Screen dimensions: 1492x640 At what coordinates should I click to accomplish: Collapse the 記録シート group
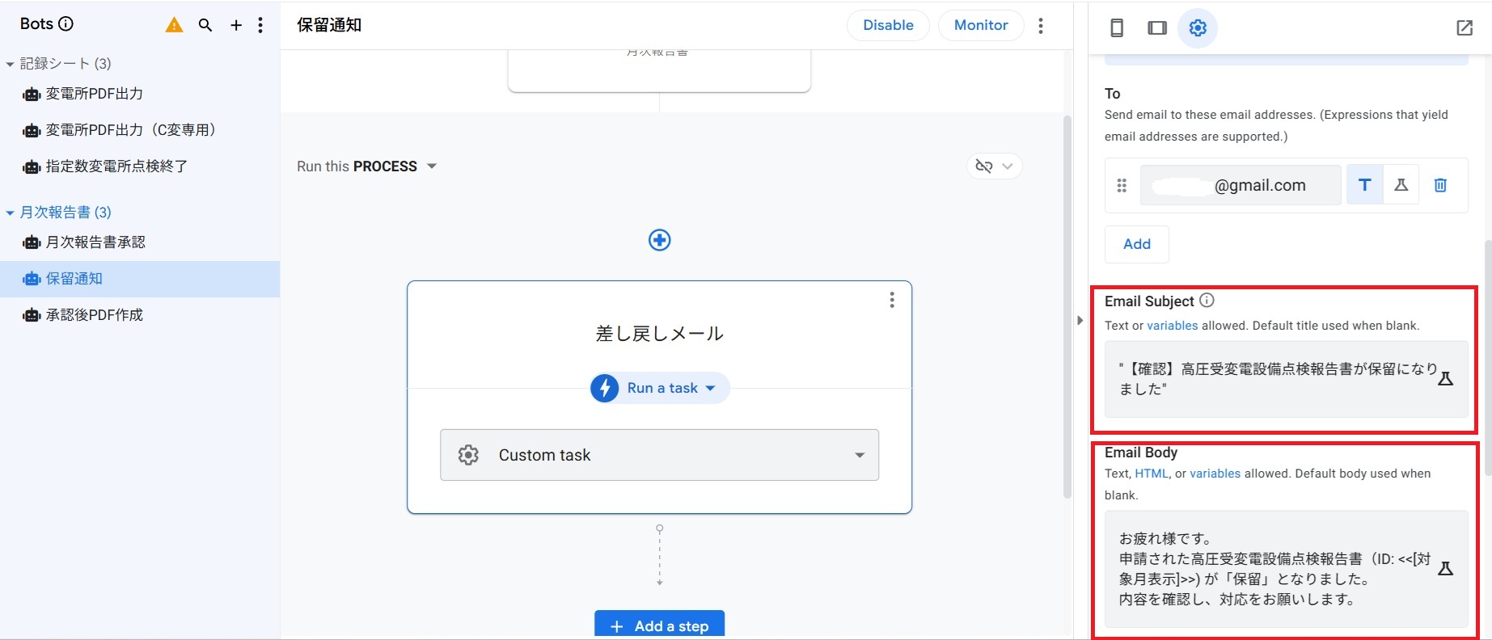[x=10, y=64]
